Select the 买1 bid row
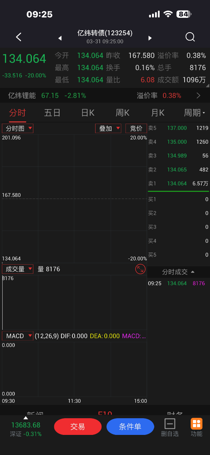The width and height of the screenshot is (210, 455). point(178,199)
